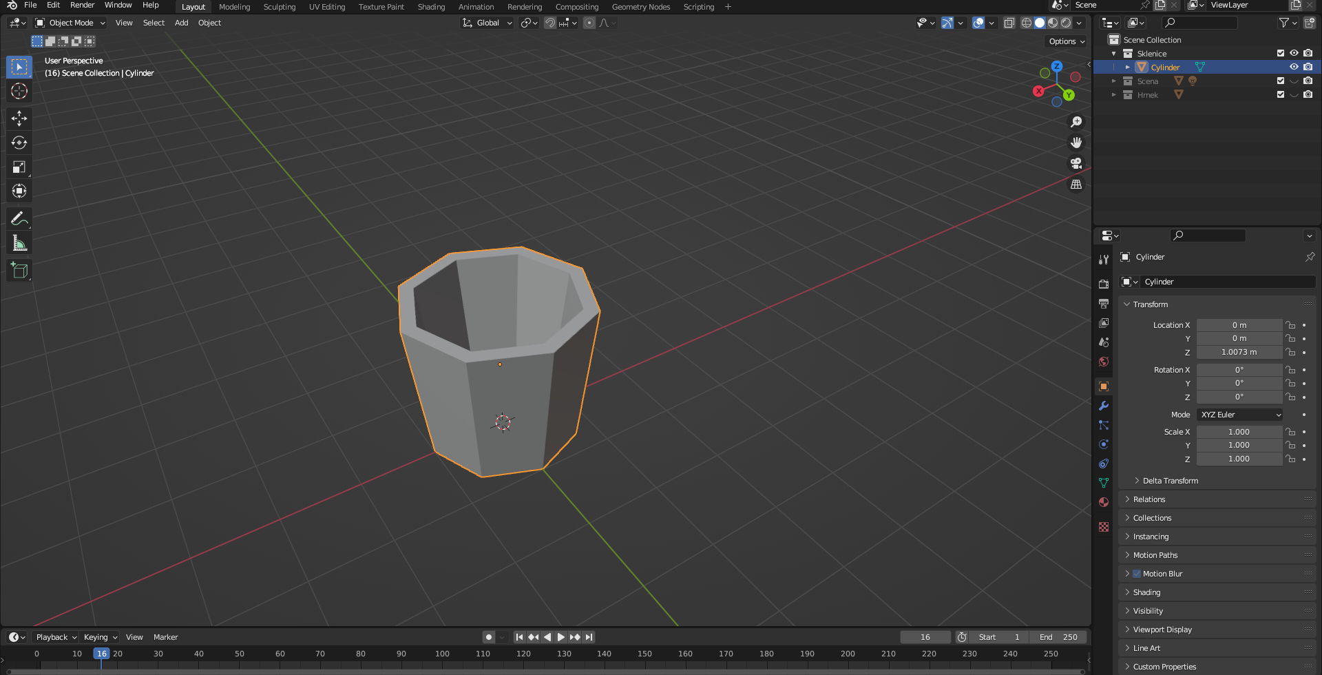The width and height of the screenshot is (1322, 675).
Task: Toggle X-ray display in viewport header
Action: click(1009, 23)
